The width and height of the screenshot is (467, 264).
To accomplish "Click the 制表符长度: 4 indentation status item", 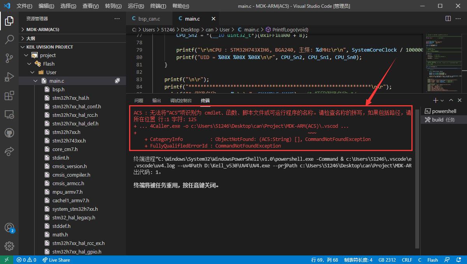I will click(358, 260).
